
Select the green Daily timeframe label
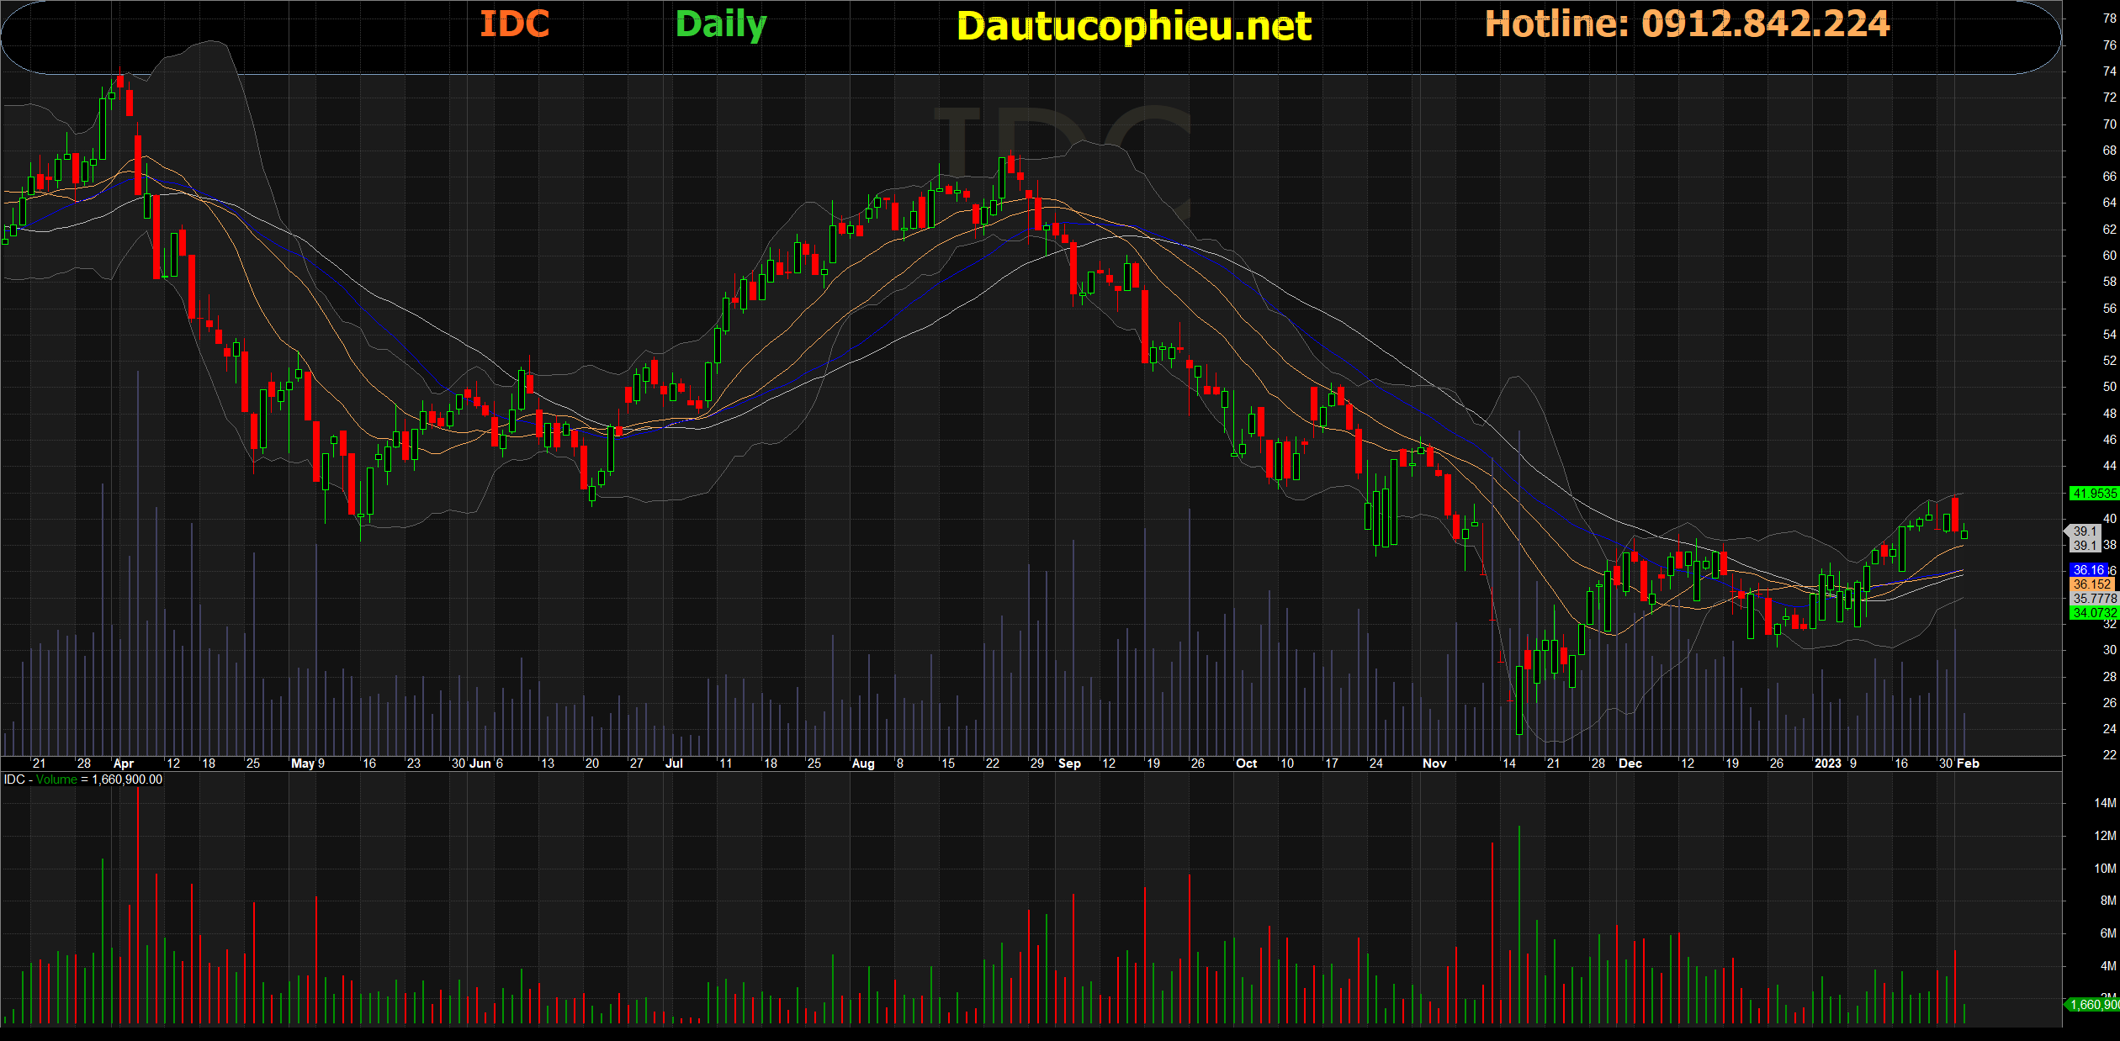click(x=721, y=25)
